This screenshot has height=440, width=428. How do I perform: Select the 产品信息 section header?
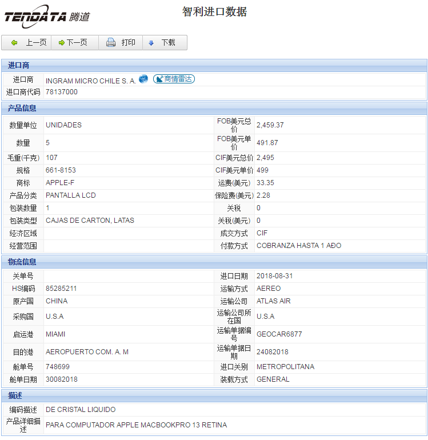[22, 108]
